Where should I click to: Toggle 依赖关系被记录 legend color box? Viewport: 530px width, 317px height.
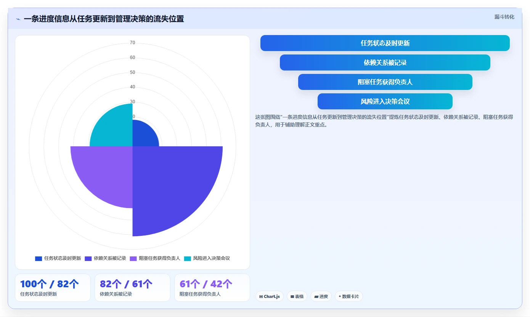coord(88,258)
